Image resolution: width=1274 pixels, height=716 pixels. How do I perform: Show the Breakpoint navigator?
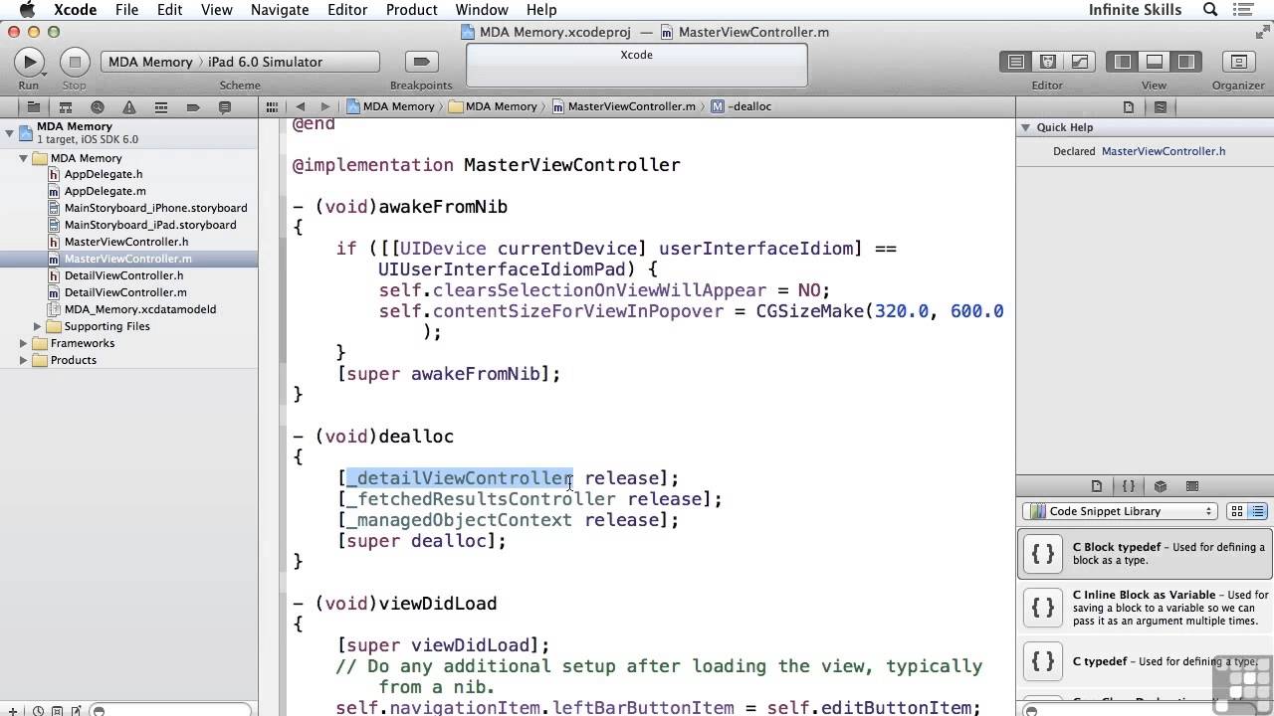193,106
